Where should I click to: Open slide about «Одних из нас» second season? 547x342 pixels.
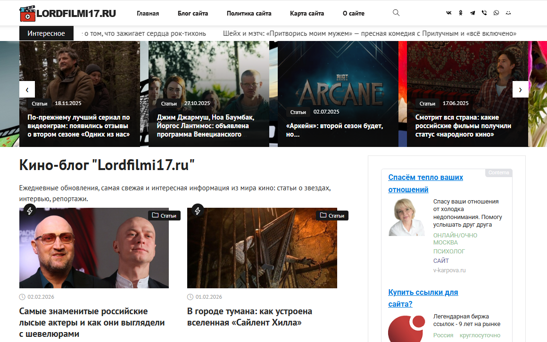pos(78,126)
